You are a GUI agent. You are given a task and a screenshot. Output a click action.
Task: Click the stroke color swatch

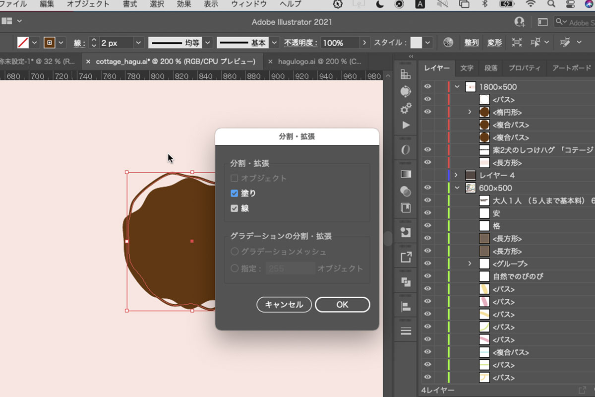49,43
